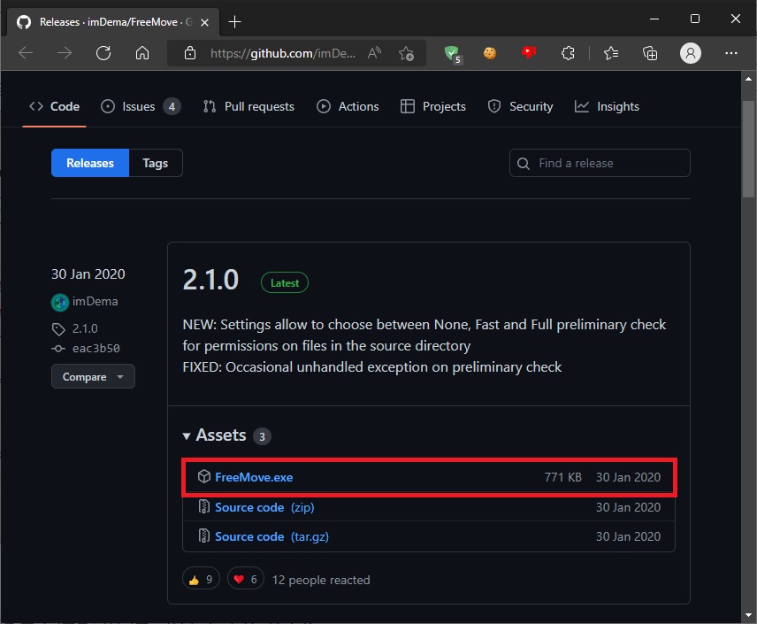Open the 2.1.0 tag link

85,328
